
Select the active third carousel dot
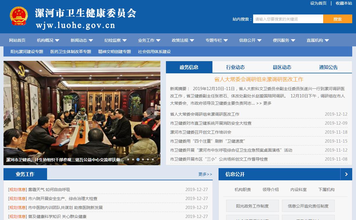click(138, 159)
